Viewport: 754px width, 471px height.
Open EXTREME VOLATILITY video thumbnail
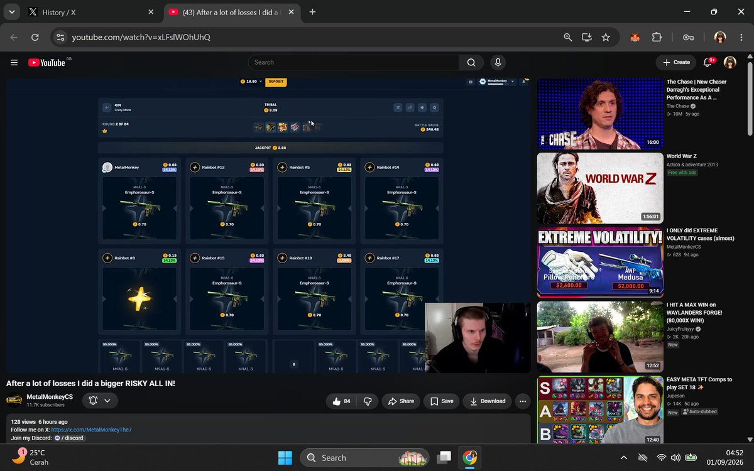coord(600,262)
